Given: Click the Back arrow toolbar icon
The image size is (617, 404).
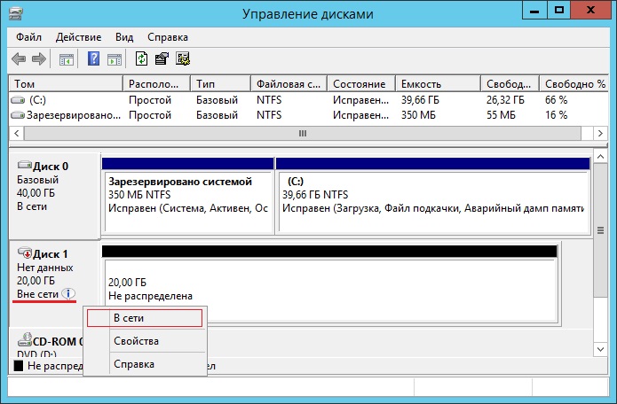Looking at the screenshot, I should tap(18, 59).
